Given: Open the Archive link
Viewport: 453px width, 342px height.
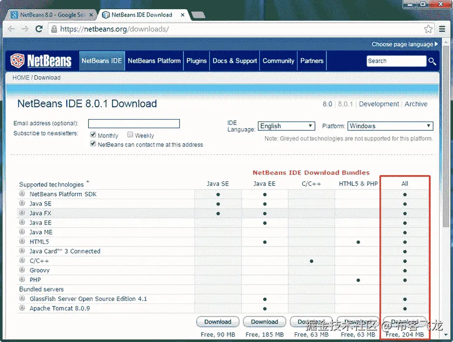Looking at the screenshot, I should [x=416, y=104].
